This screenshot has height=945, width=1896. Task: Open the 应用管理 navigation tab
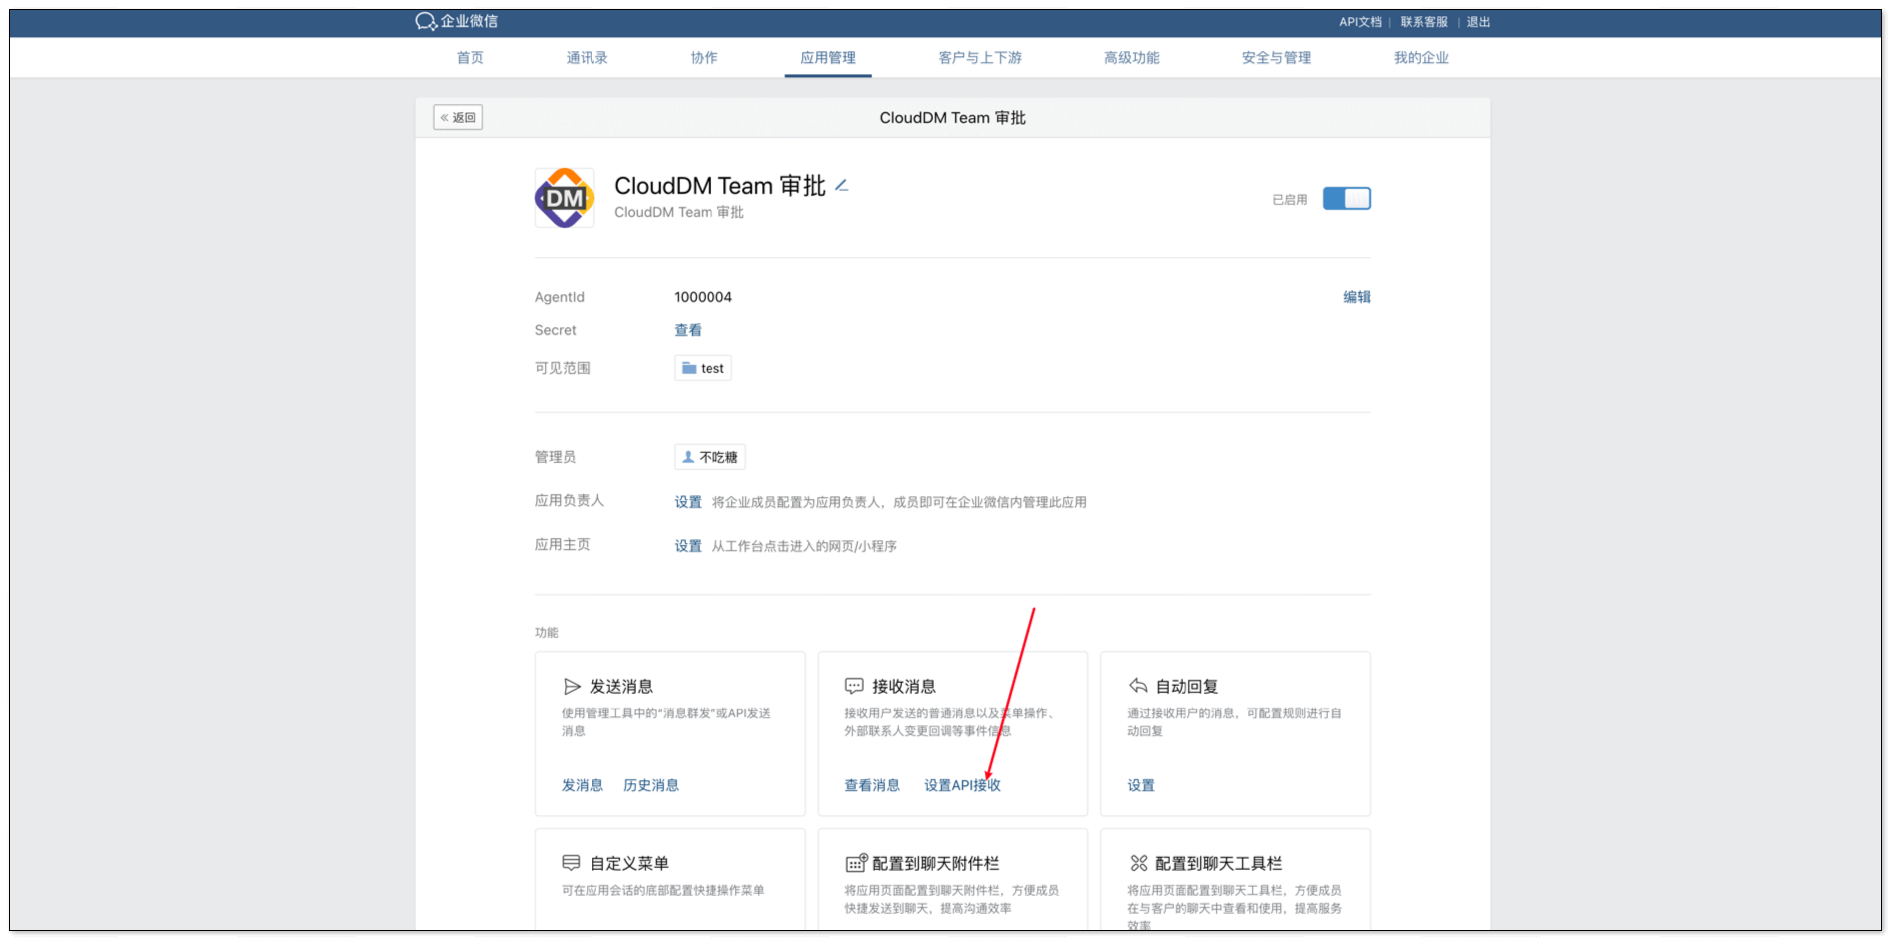pos(828,57)
